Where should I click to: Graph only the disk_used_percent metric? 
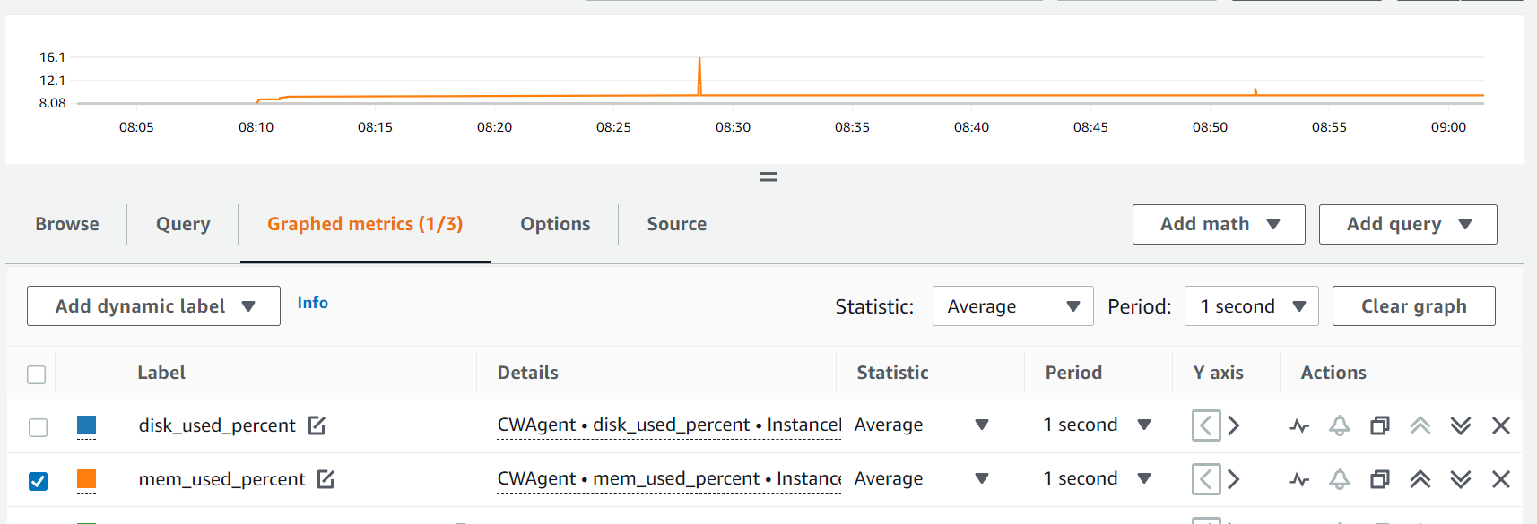pyautogui.click(x=1298, y=425)
